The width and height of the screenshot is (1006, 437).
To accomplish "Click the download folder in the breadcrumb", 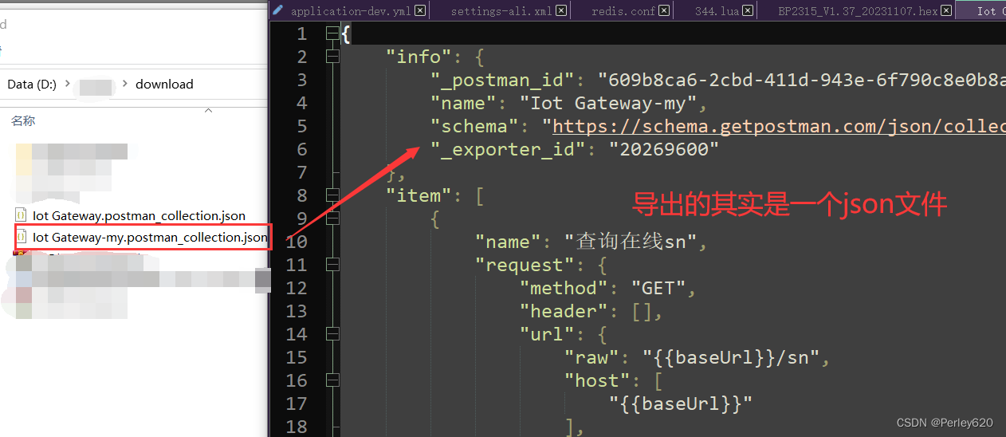I will point(164,84).
